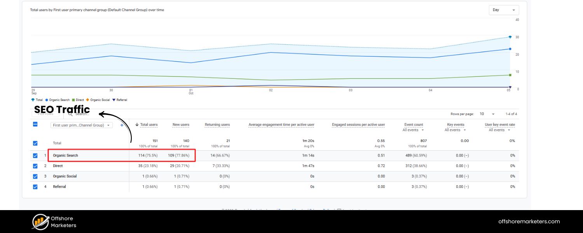Click the Referral legend triangle
The width and height of the screenshot is (583, 233).
click(113, 100)
